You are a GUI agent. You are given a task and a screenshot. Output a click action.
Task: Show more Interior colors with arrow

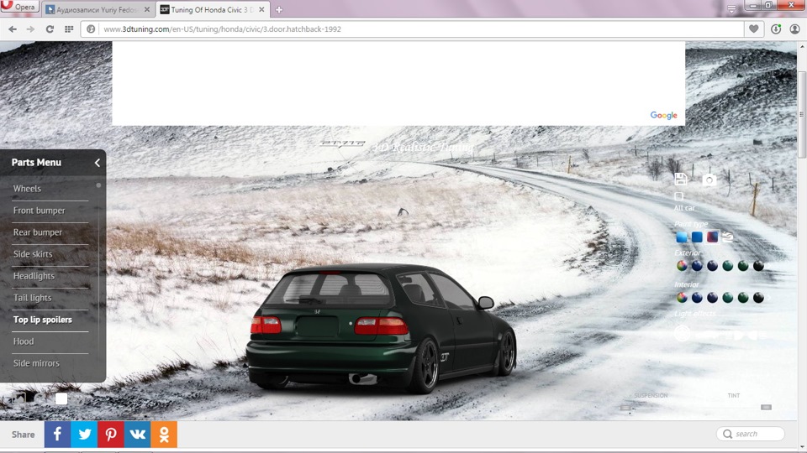(x=769, y=298)
